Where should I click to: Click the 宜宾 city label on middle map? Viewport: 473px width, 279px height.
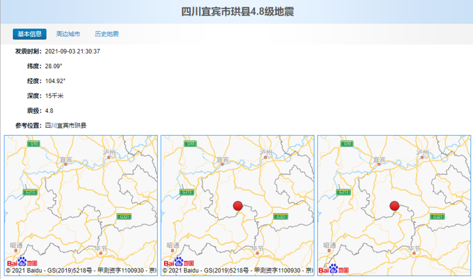[223, 160]
